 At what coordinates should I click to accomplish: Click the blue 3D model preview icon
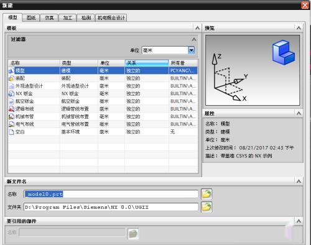pyautogui.click(x=284, y=53)
